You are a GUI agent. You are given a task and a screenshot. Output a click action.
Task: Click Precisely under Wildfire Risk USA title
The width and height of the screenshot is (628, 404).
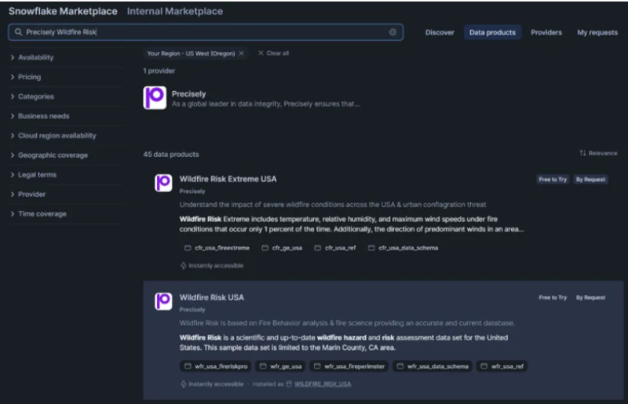coord(192,310)
